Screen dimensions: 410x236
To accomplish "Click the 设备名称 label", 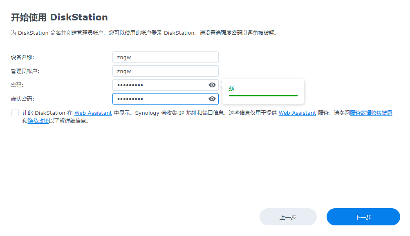I will coord(22,57).
